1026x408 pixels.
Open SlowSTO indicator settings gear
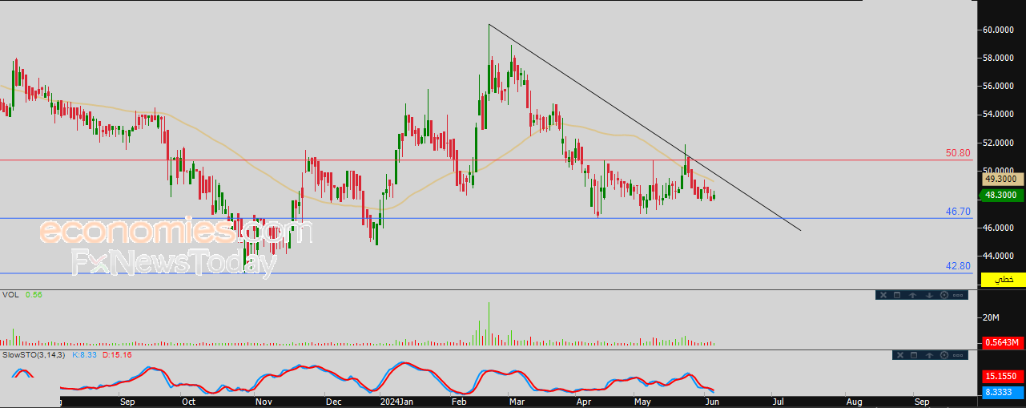click(944, 355)
